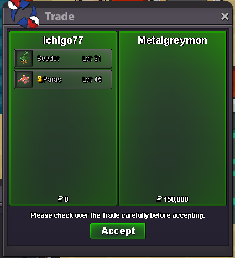Select the Paras name label

(52, 80)
